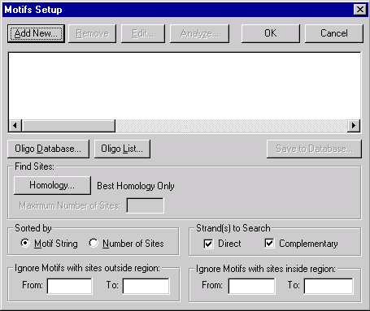Open the Oligo Database dialog
370x311 pixels.
click(48, 149)
